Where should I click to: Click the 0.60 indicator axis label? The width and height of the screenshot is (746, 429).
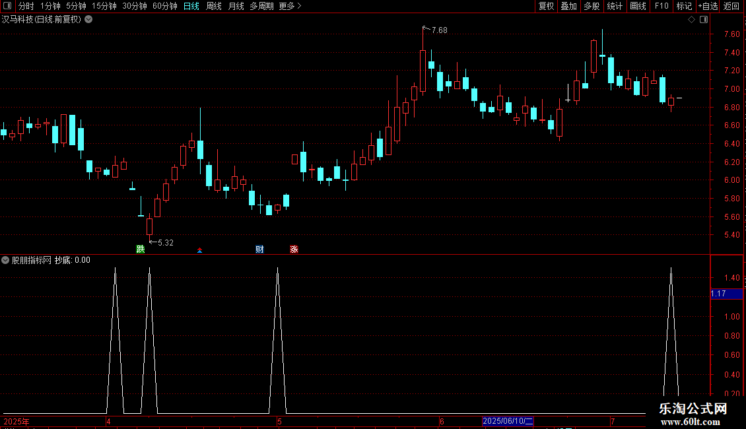(x=731, y=355)
